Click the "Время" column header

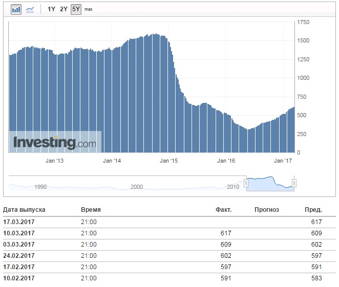coord(91,210)
